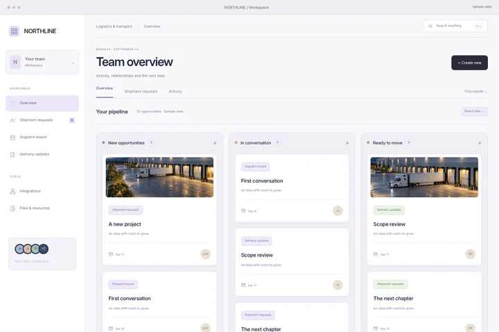Click green Delivery updates tag on Scope review
The image size is (499, 332).
click(x=389, y=210)
